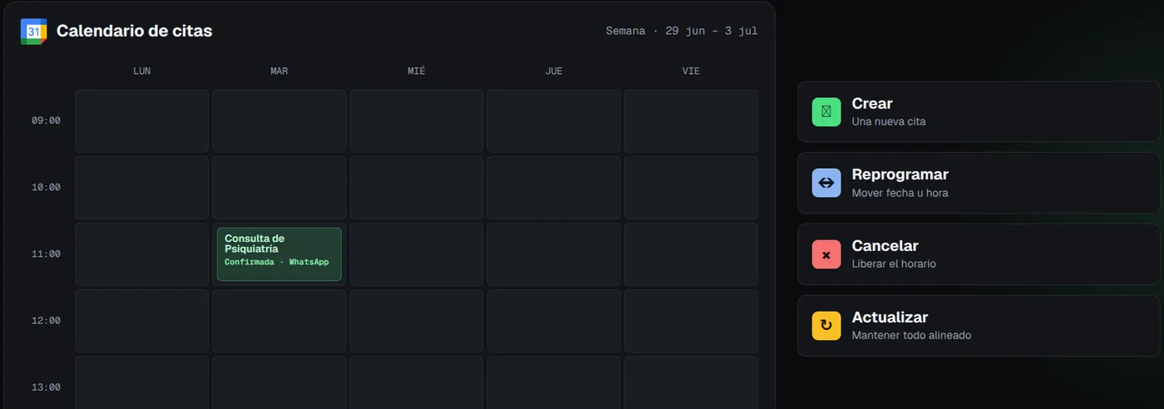The width and height of the screenshot is (1164, 409).
Task: Select the Wednesday 10:00 empty slot
Action: pos(417,188)
